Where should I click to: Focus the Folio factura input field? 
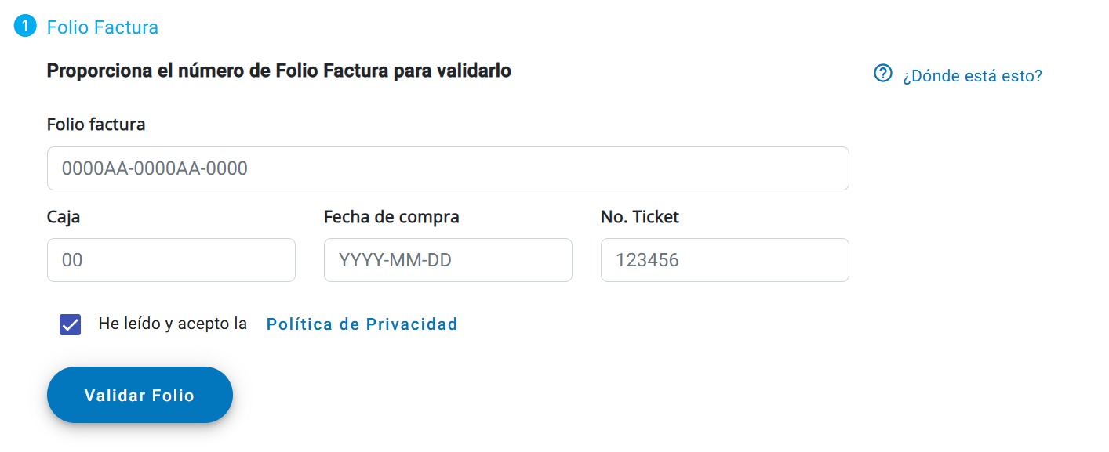[448, 168]
